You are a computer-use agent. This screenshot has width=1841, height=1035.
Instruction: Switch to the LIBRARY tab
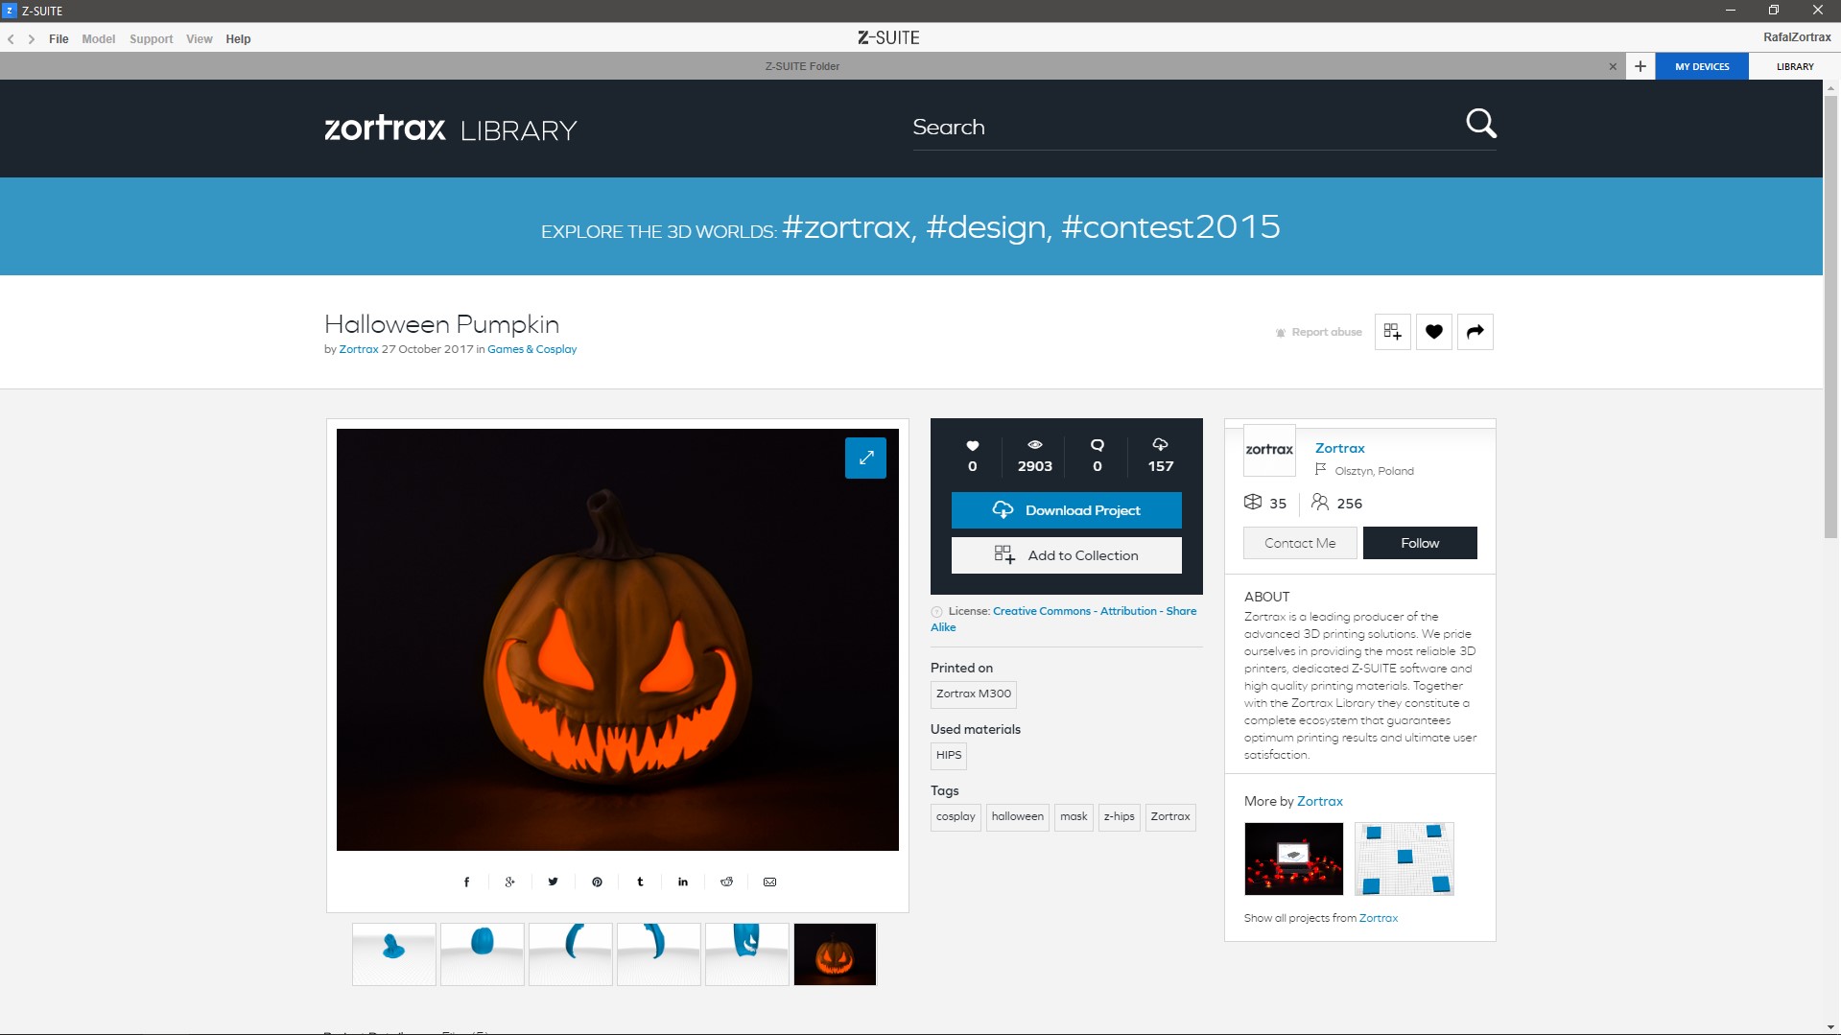pos(1795,66)
